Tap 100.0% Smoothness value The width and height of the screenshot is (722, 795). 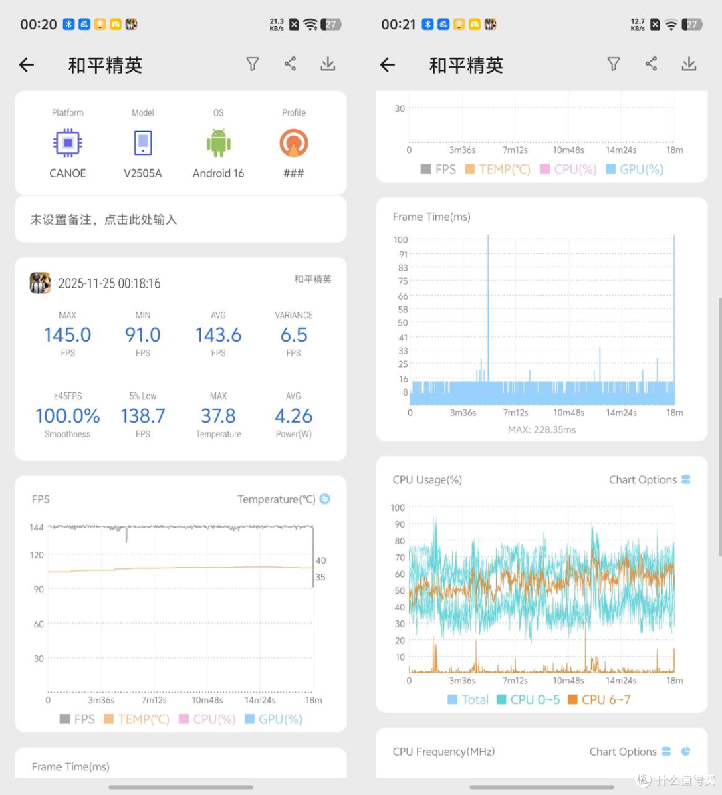pos(68,415)
